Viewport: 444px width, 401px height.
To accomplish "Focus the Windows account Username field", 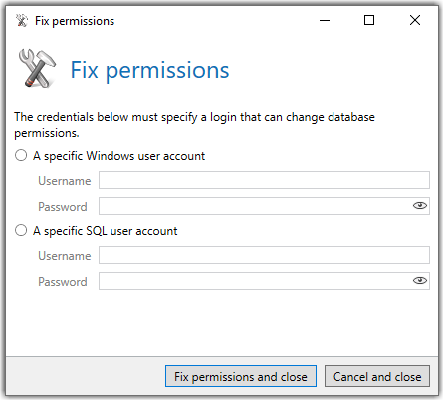I will click(264, 180).
